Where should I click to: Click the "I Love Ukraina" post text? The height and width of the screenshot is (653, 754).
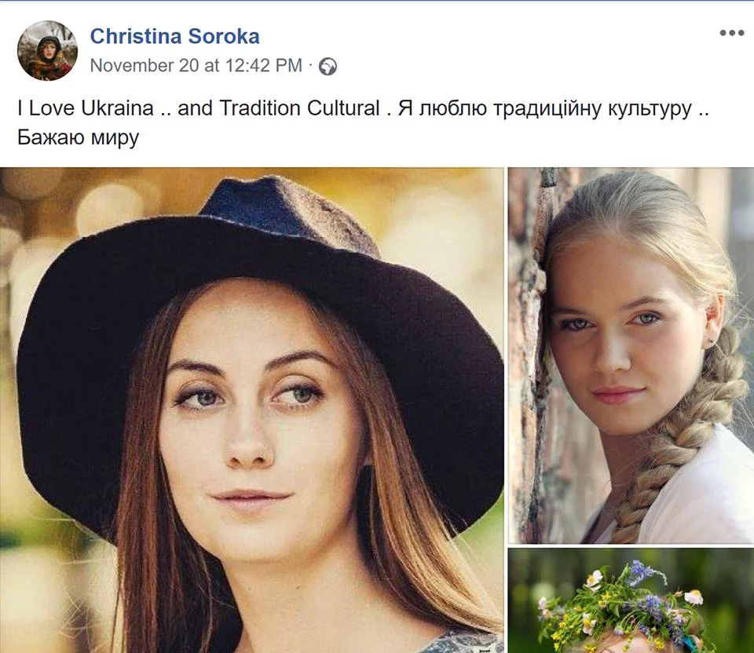pos(85,108)
